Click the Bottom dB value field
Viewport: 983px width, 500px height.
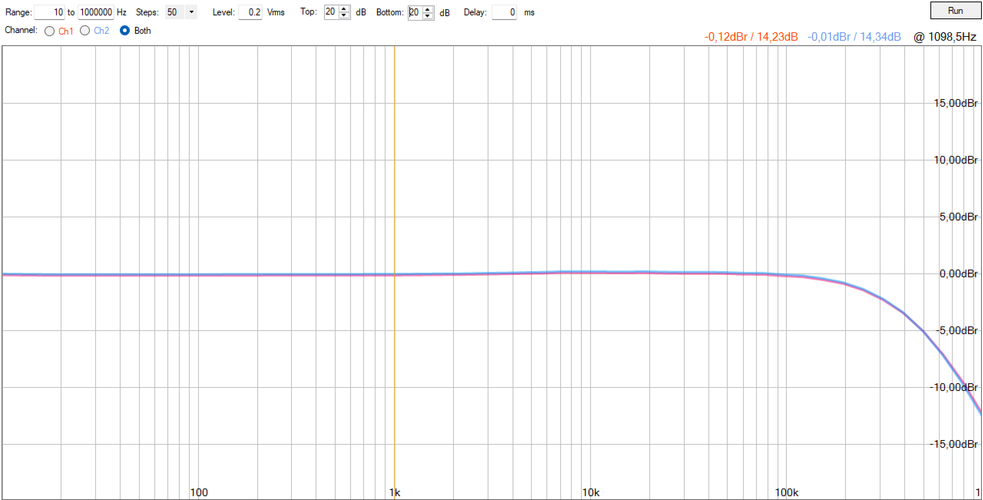tap(415, 12)
